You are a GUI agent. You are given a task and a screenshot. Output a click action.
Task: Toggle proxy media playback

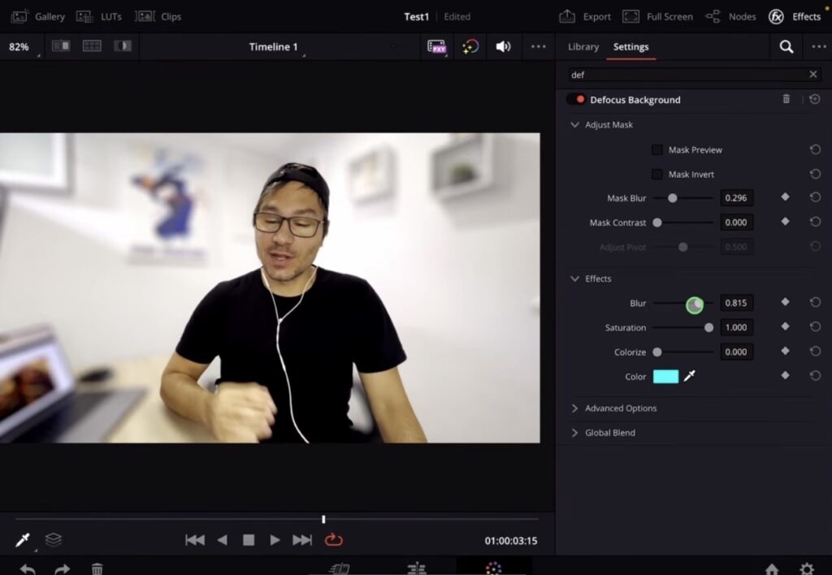coord(438,47)
